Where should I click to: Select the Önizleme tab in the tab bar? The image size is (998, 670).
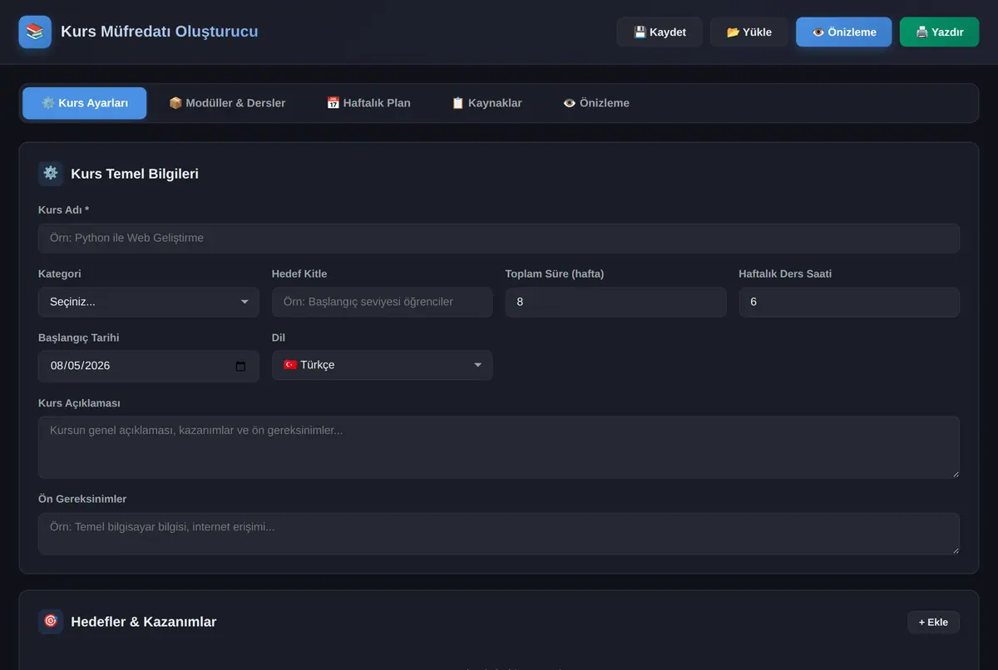(595, 103)
